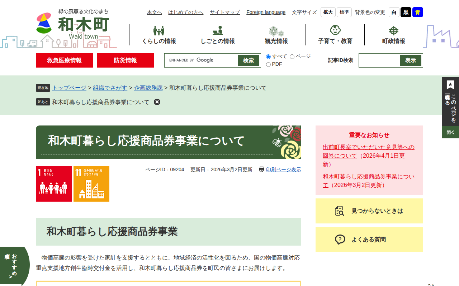Click the ページID：09204 text

[165, 169]
